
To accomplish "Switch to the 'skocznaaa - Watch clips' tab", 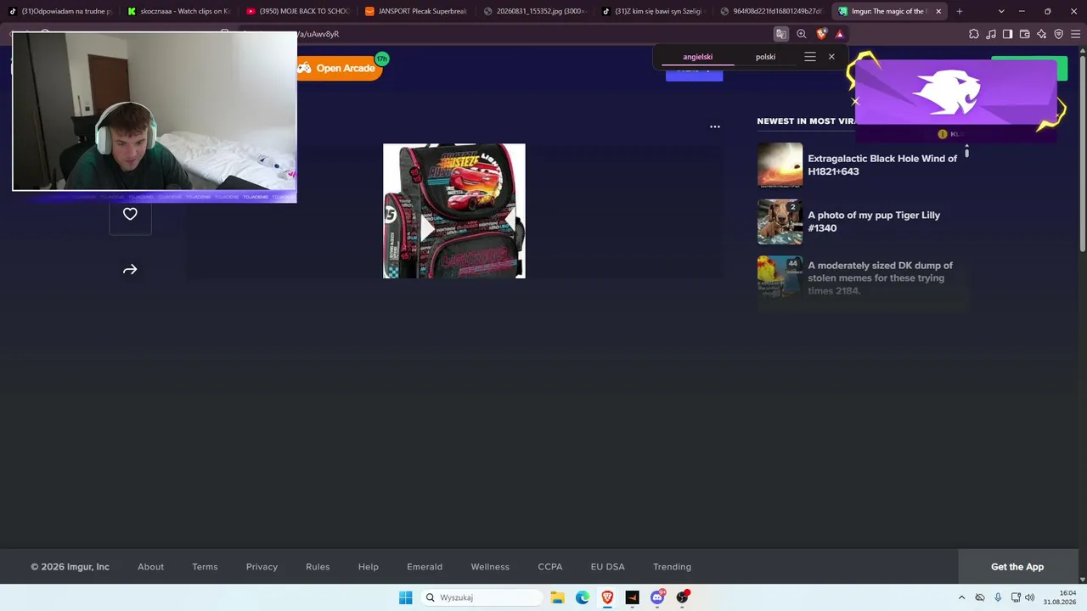I will (x=179, y=11).
